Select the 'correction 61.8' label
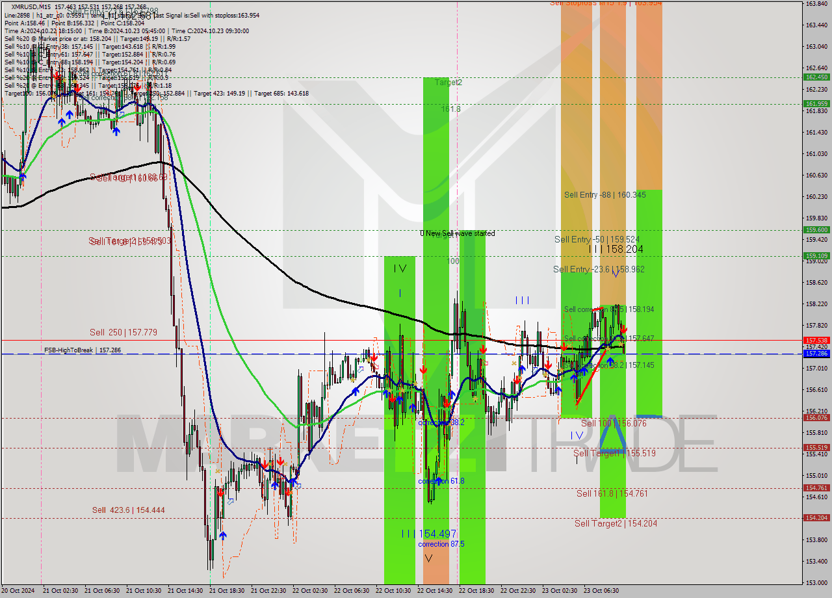832x598 pixels. pos(441,481)
